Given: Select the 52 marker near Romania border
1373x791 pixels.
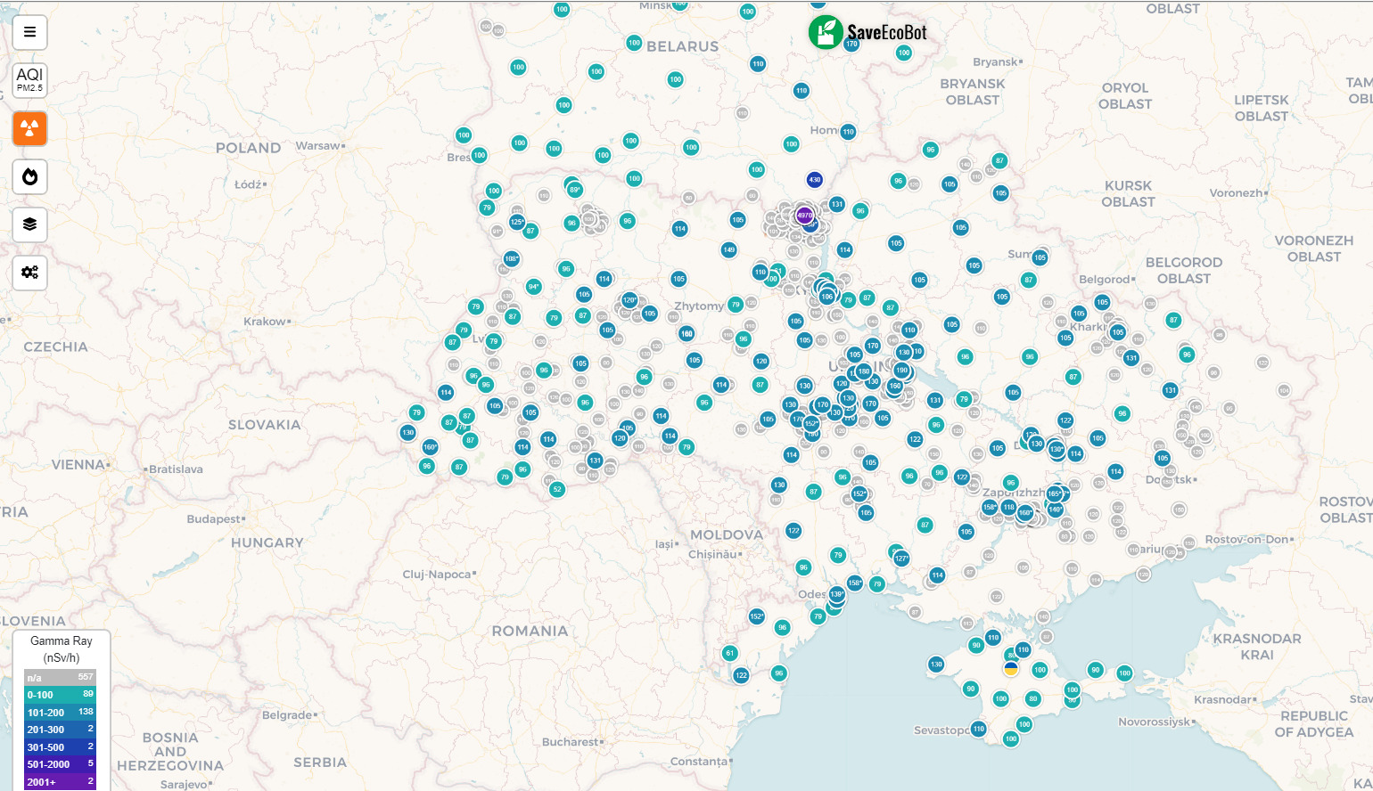Looking at the screenshot, I should click(557, 489).
